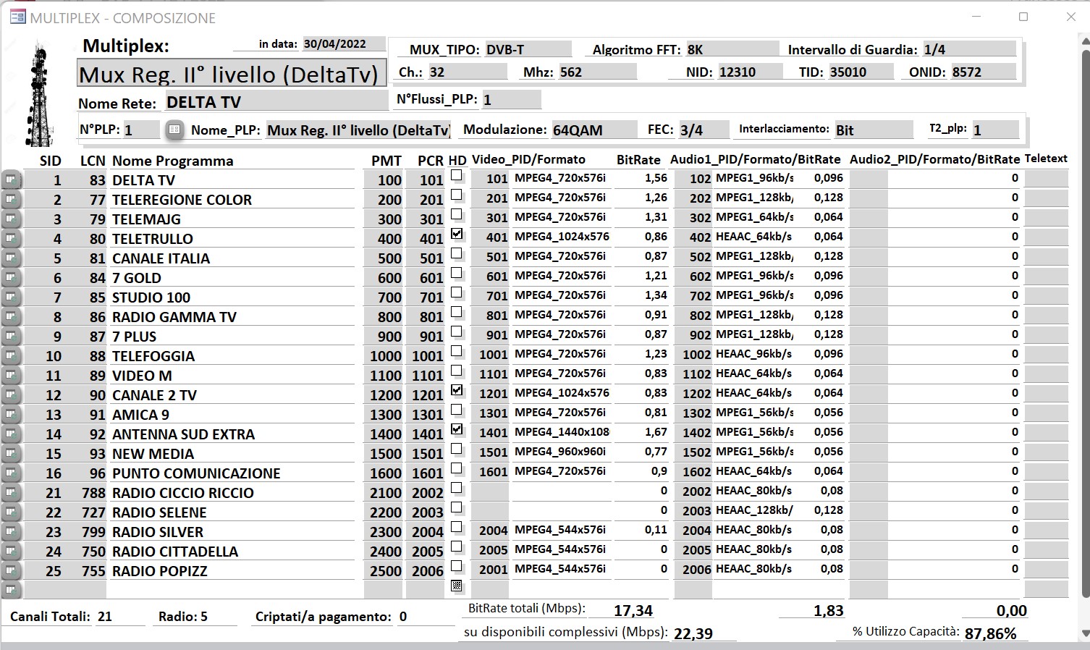The height and width of the screenshot is (650, 1090).
Task: Enable HD checkbox for NEW MEDIA
Action: coord(457,449)
